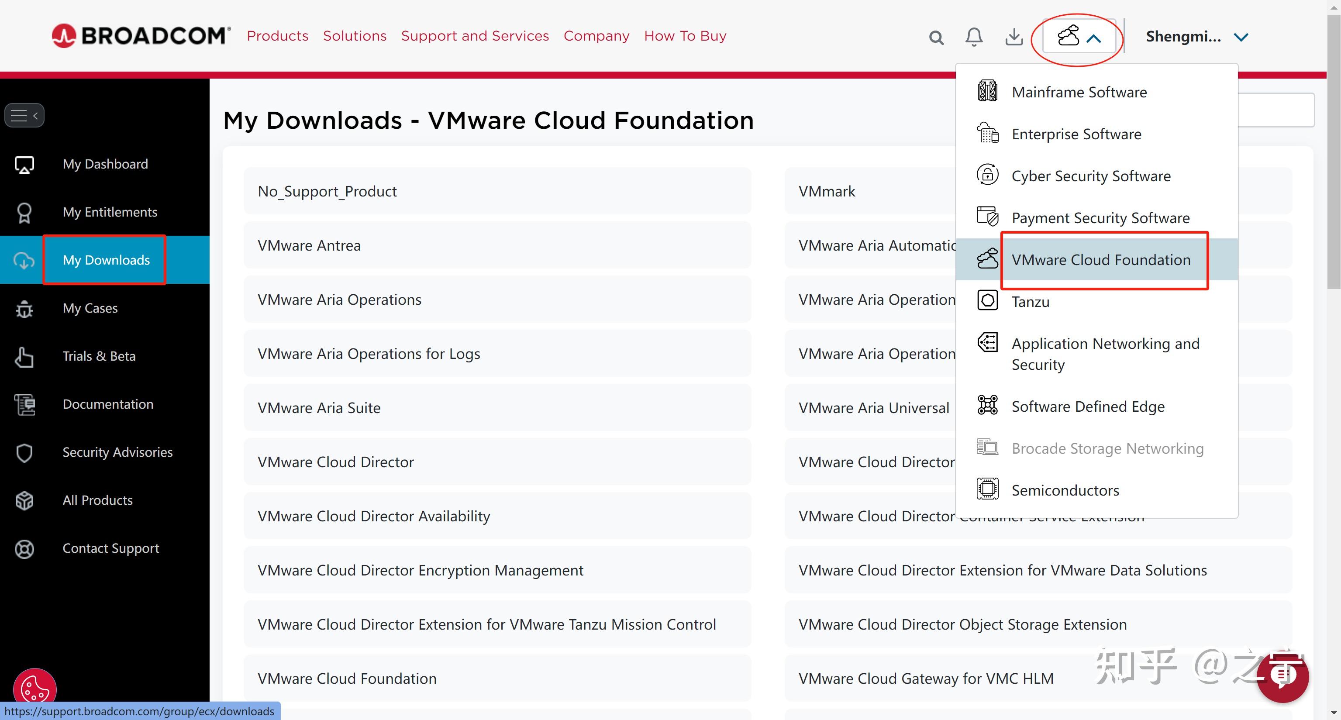The width and height of the screenshot is (1341, 720).
Task: Click the download tray icon in the header
Action: tap(1014, 37)
